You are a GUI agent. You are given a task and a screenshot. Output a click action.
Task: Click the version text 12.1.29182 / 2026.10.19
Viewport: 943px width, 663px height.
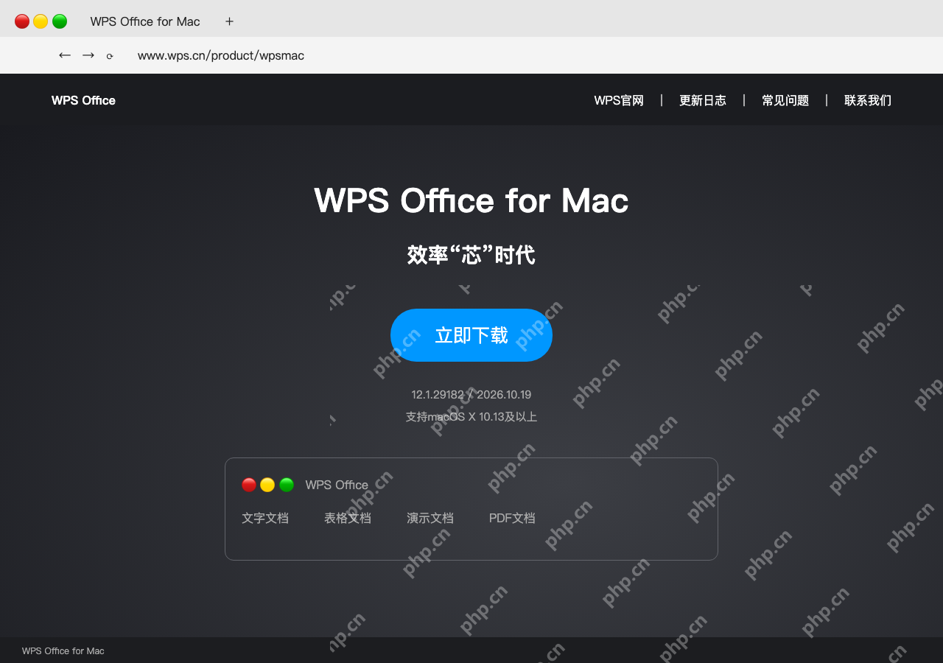tap(471, 394)
